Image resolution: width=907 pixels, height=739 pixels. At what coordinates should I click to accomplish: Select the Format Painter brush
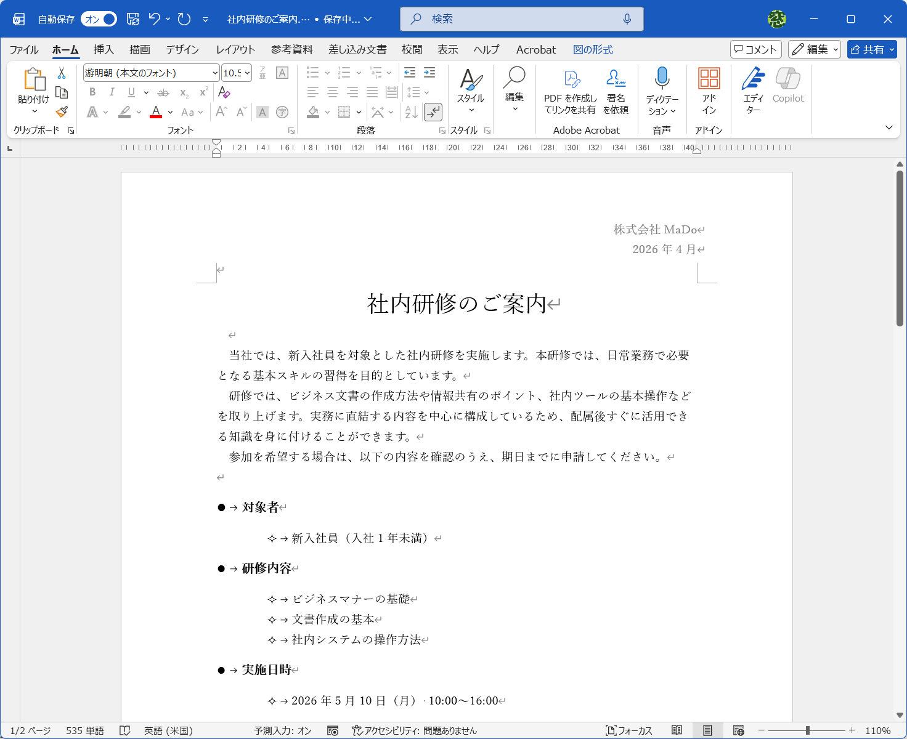61,113
